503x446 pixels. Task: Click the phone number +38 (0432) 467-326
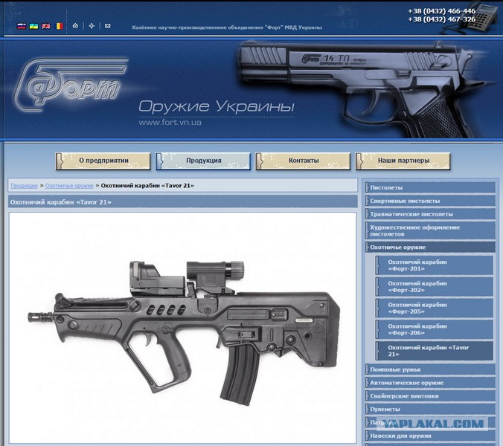coord(441,19)
